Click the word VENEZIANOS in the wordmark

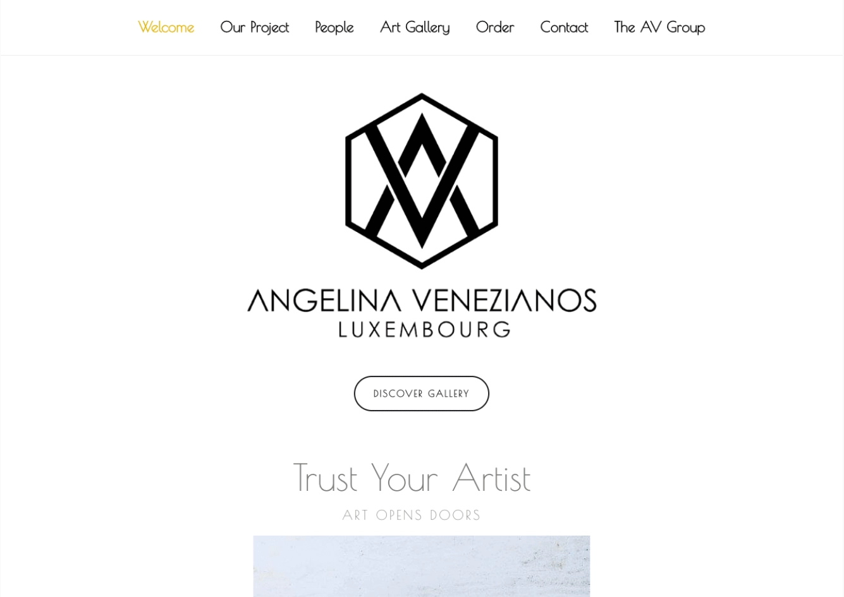[504, 301]
